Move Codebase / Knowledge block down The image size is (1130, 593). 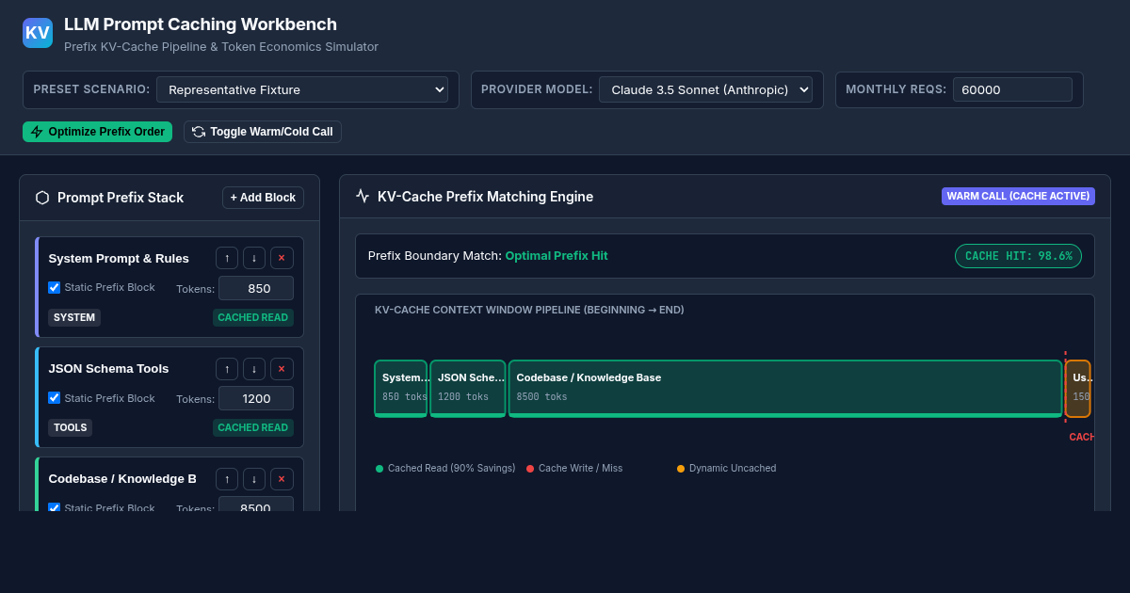[x=254, y=478]
